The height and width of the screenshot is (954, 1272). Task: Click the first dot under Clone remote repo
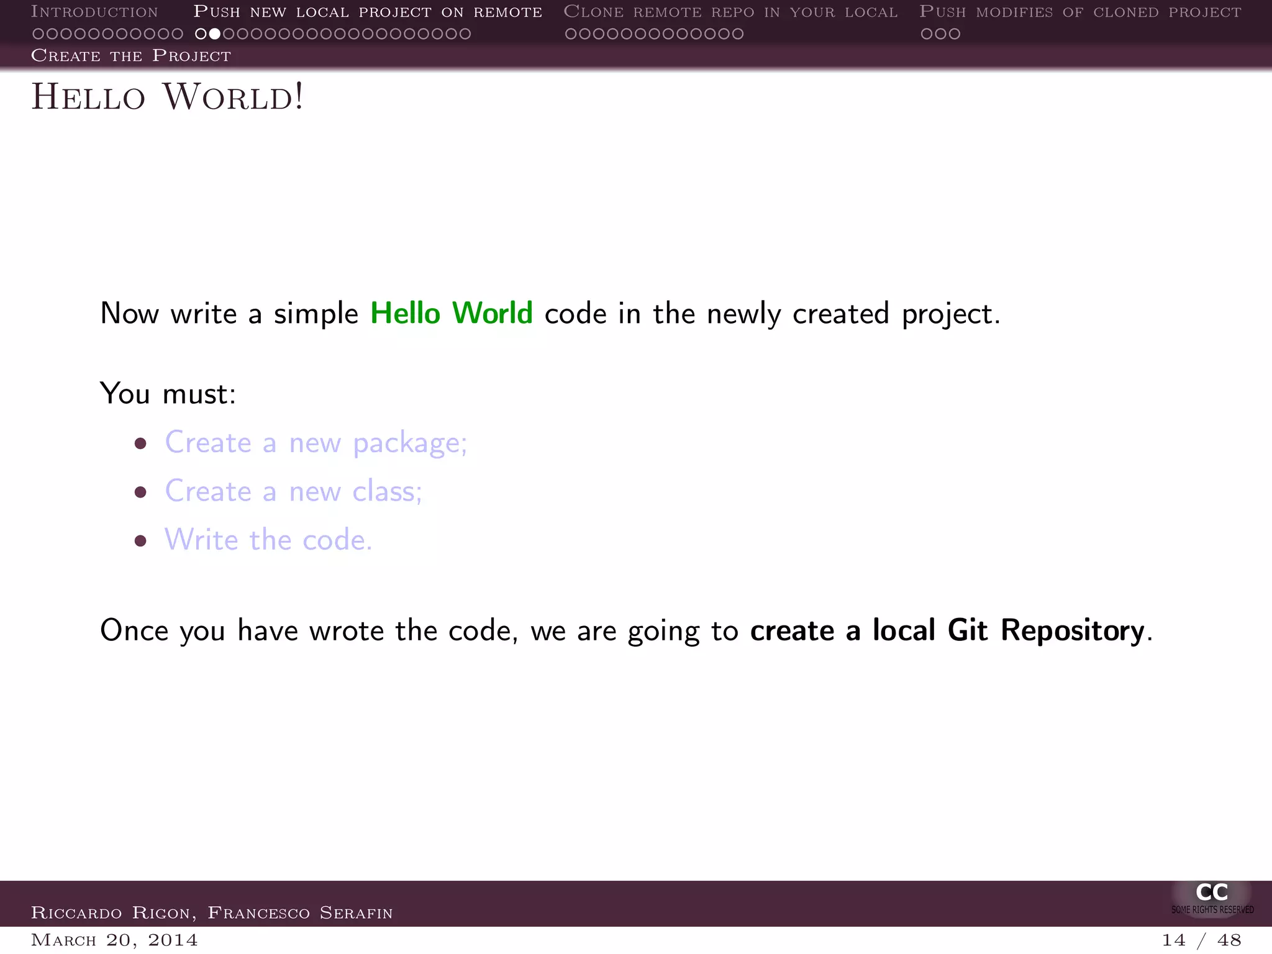pos(571,34)
